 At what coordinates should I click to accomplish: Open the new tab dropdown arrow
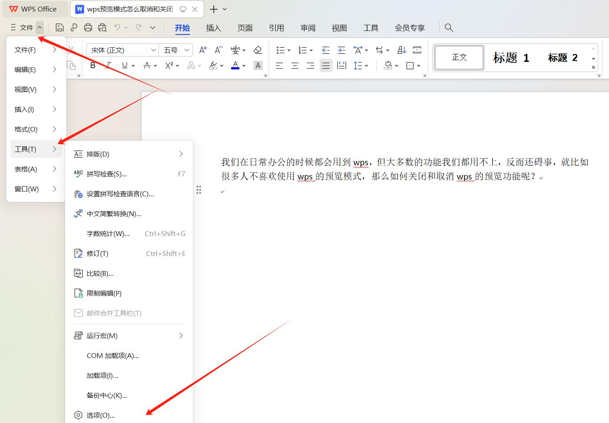[225, 9]
